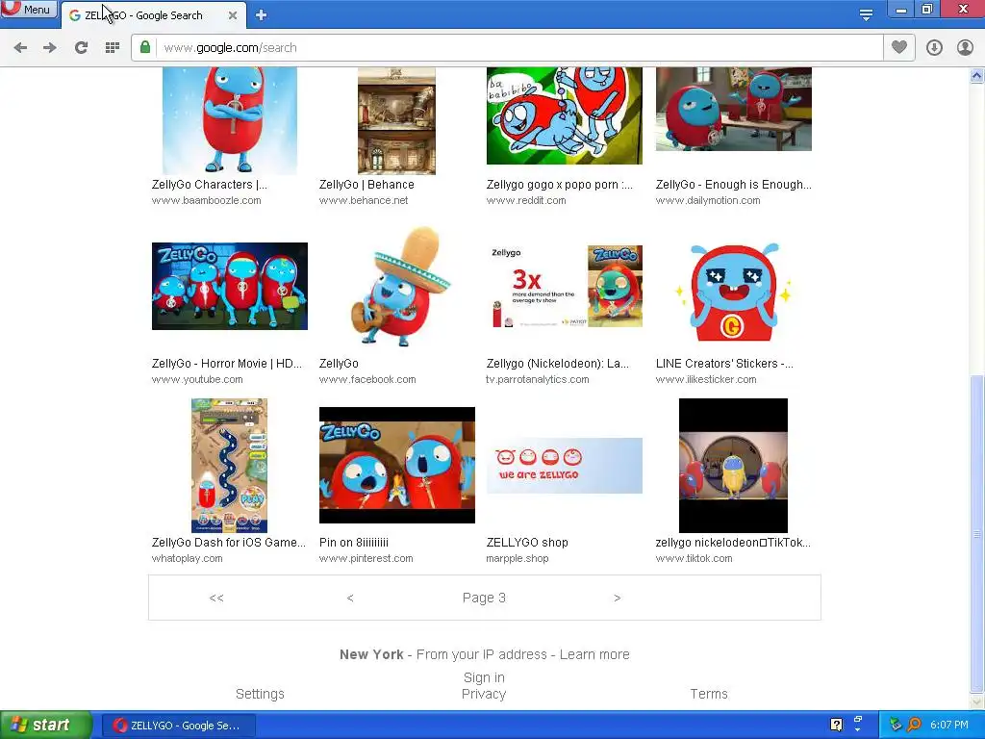Click the Sign in footer link
The height and width of the screenshot is (739, 985).
coord(484,677)
